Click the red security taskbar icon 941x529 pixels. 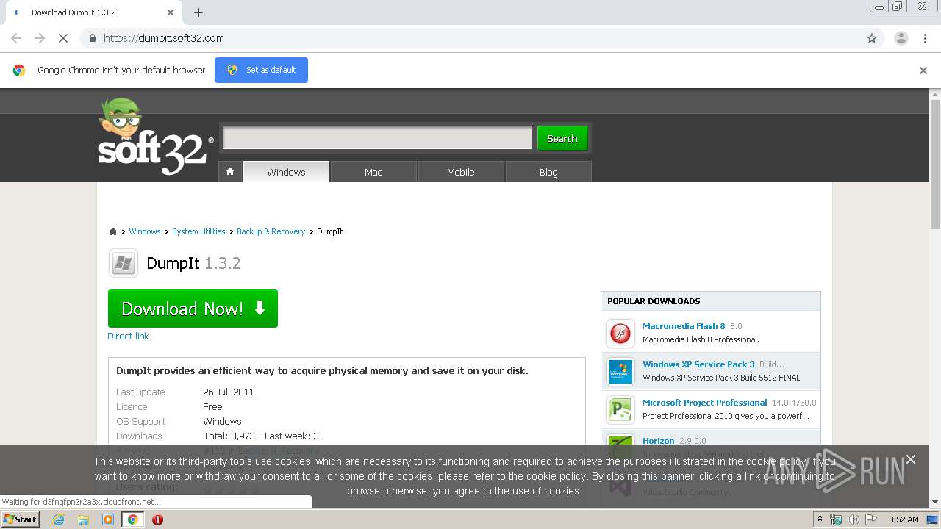coord(157,519)
